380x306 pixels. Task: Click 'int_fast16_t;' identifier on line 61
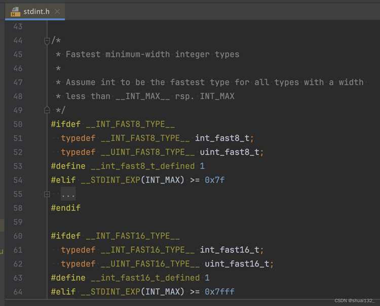point(232,250)
